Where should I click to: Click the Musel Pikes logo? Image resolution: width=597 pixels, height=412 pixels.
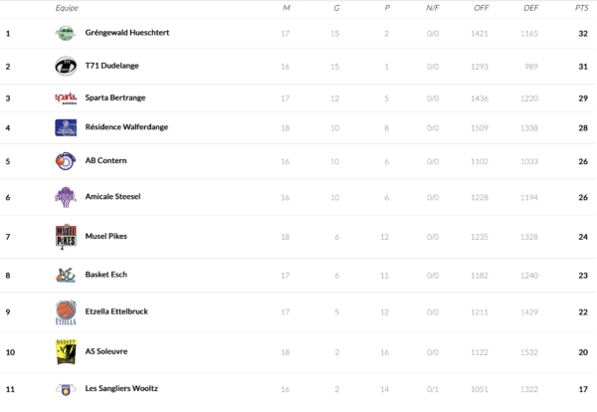66,237
